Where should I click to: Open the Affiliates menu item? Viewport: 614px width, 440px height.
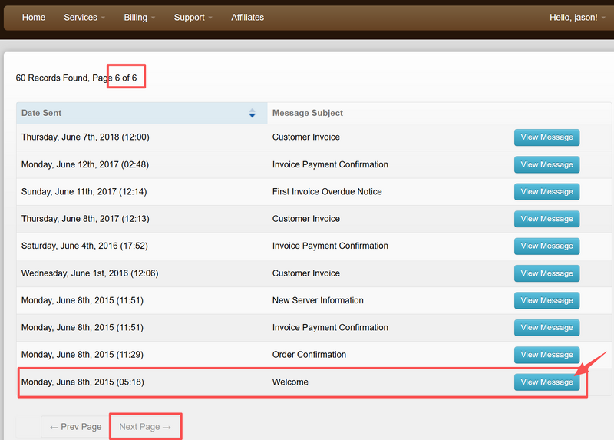pyautogui.click(x=247, y=17)
